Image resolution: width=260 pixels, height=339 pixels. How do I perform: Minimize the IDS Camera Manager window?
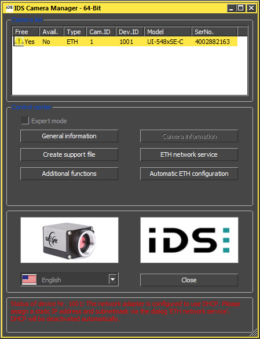[x=232, y=8]
